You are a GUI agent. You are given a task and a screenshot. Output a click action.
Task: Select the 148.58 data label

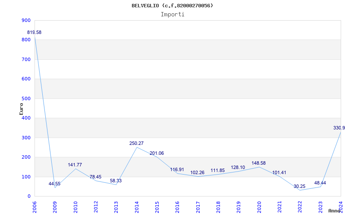point(258,163)
